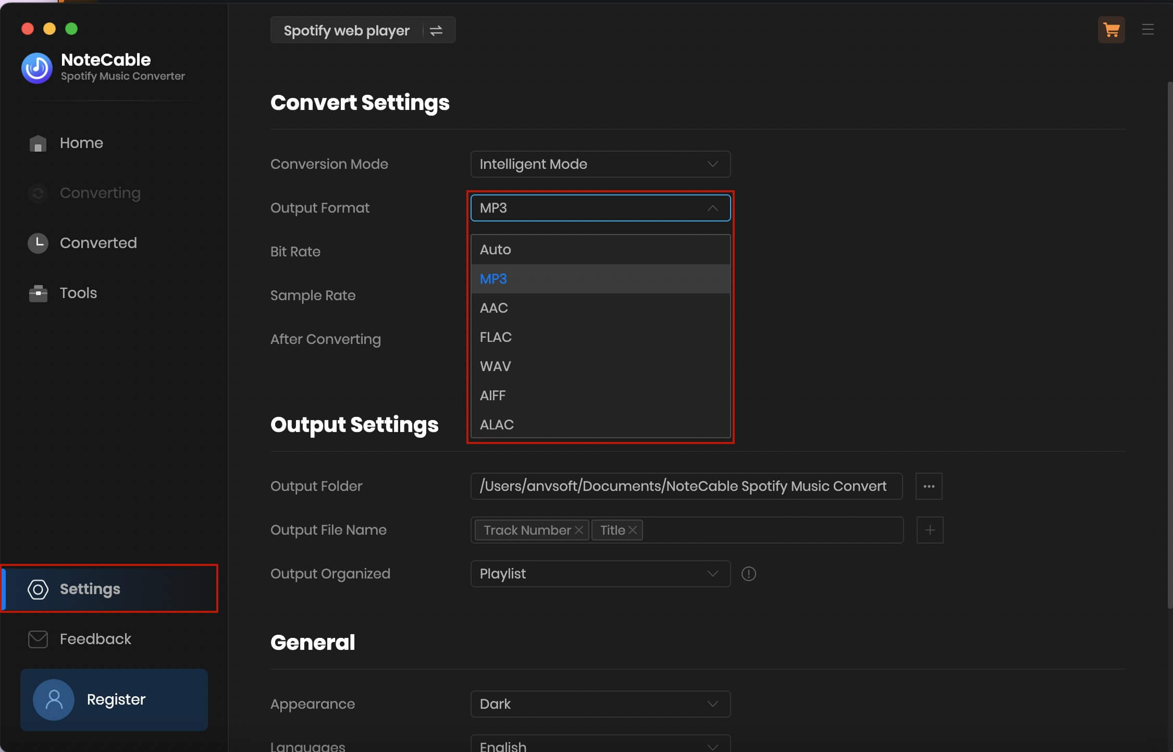Click the Output File Name add button
Image resolution: width=1173 pixels, height=752 pixels.
[x=929, y=530]
